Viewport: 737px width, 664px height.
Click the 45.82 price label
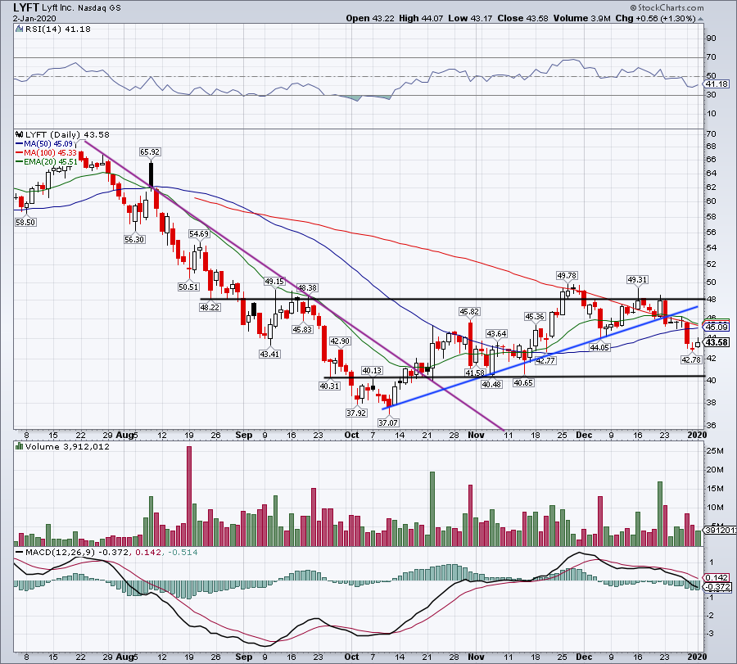469,312
